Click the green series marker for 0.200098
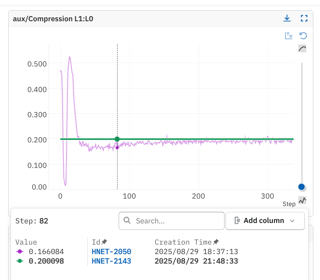The width and height of the screenshot is (320, 280). tap(20, 261)
